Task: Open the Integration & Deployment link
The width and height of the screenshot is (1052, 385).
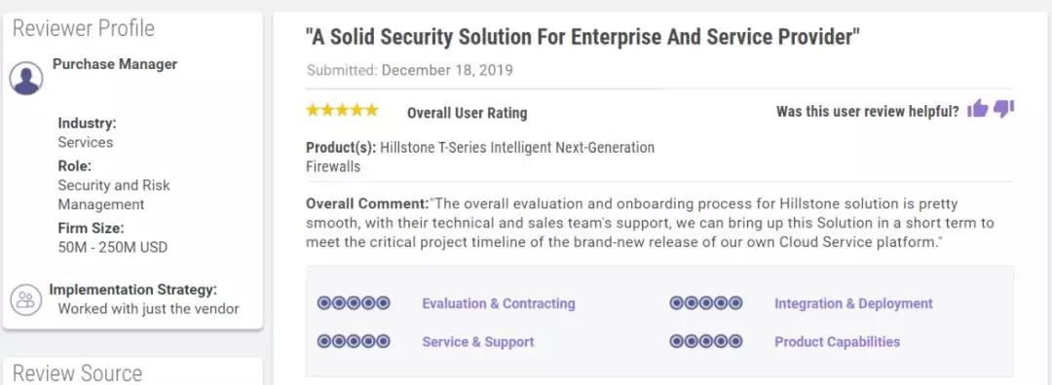Action: (x=853, y=303)
